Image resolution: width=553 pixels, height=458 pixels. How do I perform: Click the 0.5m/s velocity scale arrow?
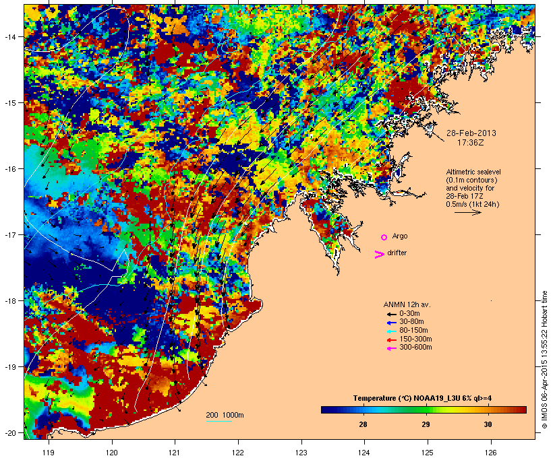(467, 212)
